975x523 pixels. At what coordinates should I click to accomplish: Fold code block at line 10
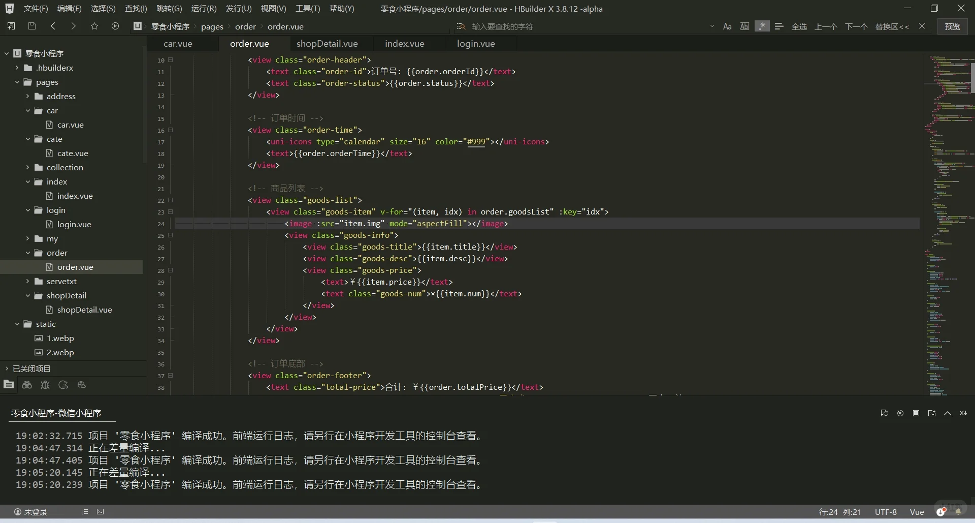[171, 60]
